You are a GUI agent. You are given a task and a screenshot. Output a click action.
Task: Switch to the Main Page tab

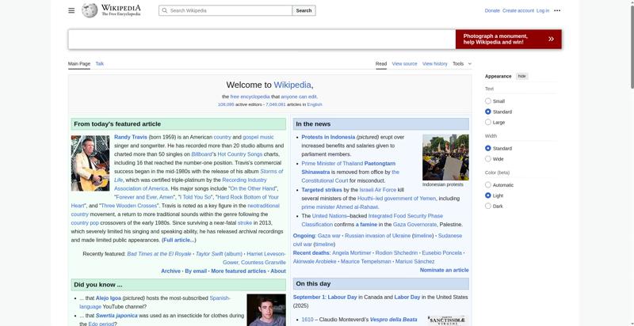pos(78,64)
